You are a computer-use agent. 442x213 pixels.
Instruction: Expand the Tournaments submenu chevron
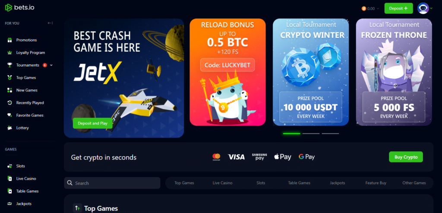tap(51, 65)
